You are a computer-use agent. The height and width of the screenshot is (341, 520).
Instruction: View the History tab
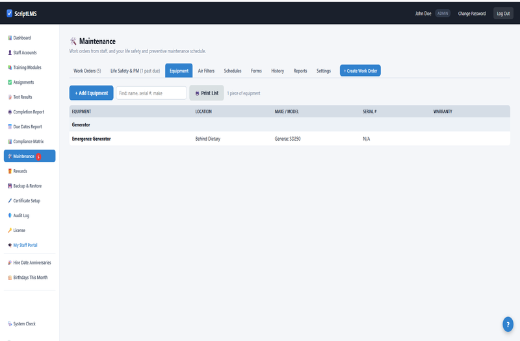pos(278,71)
